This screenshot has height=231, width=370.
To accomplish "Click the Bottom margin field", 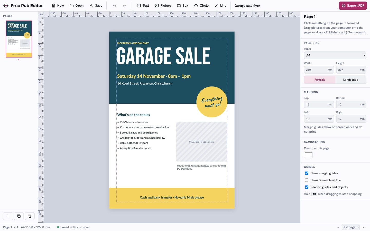I will [351, 105].
